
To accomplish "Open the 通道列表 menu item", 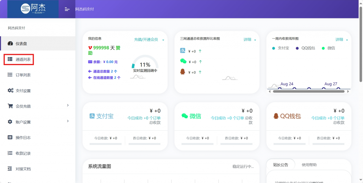I will point(38,59).
